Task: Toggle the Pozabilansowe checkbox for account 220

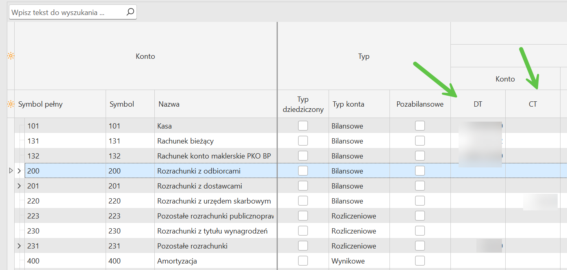Action: (420, 201)
